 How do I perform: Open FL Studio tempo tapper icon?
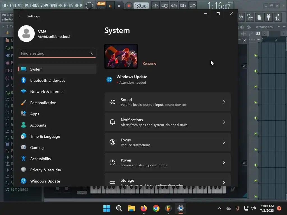tap(277, 17)
